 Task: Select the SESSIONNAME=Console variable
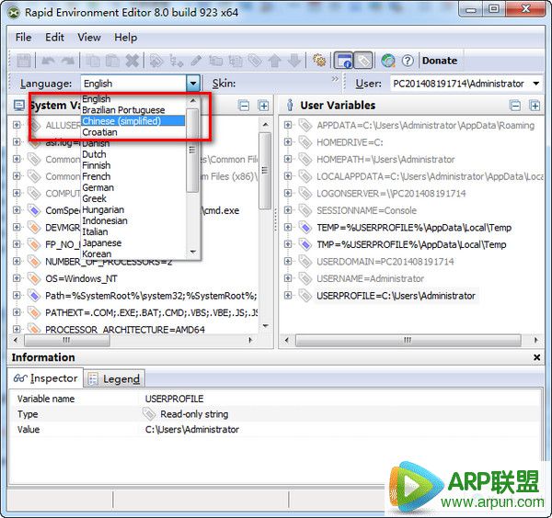click(x=366, y=210)
